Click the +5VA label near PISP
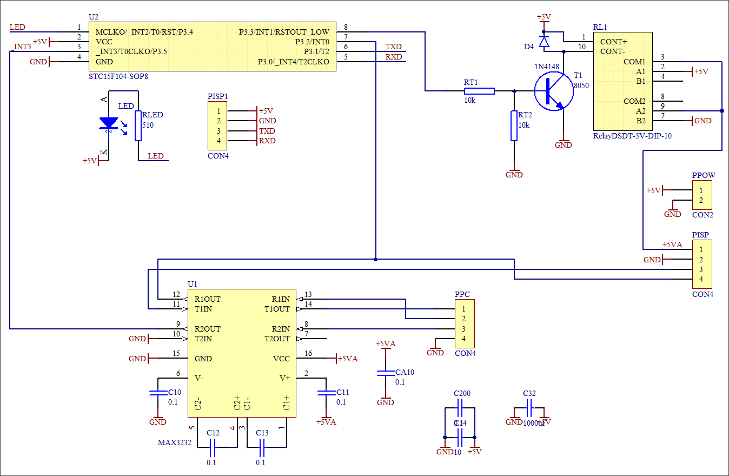 672,244
